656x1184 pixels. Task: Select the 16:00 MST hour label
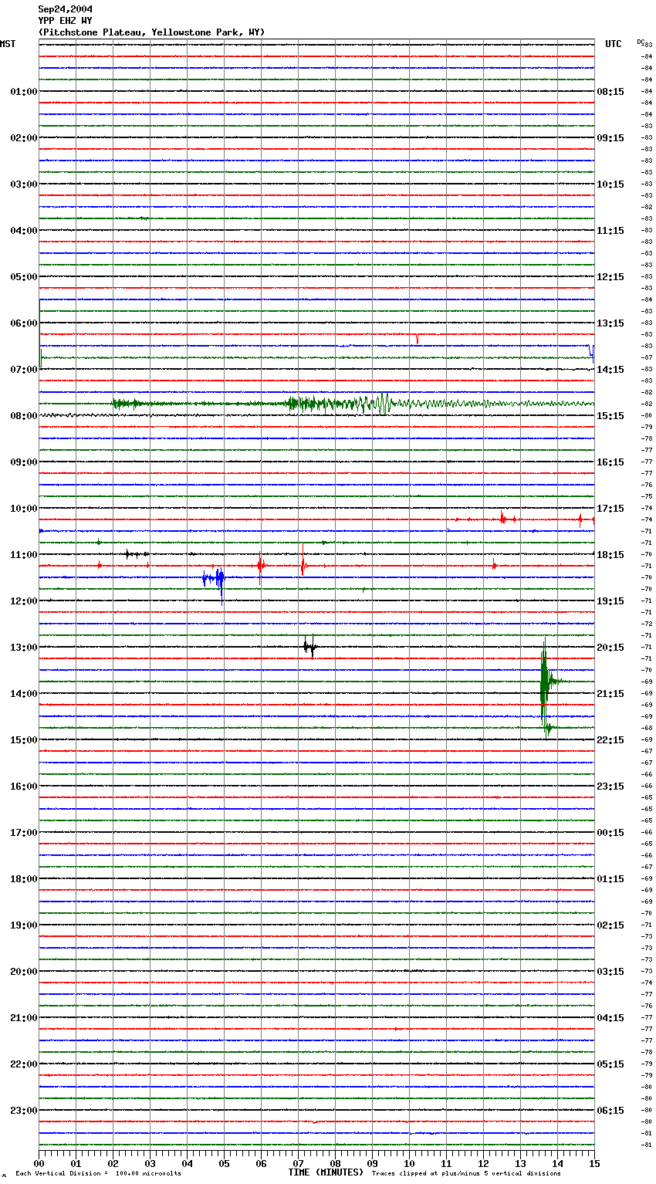click(23, 787)
